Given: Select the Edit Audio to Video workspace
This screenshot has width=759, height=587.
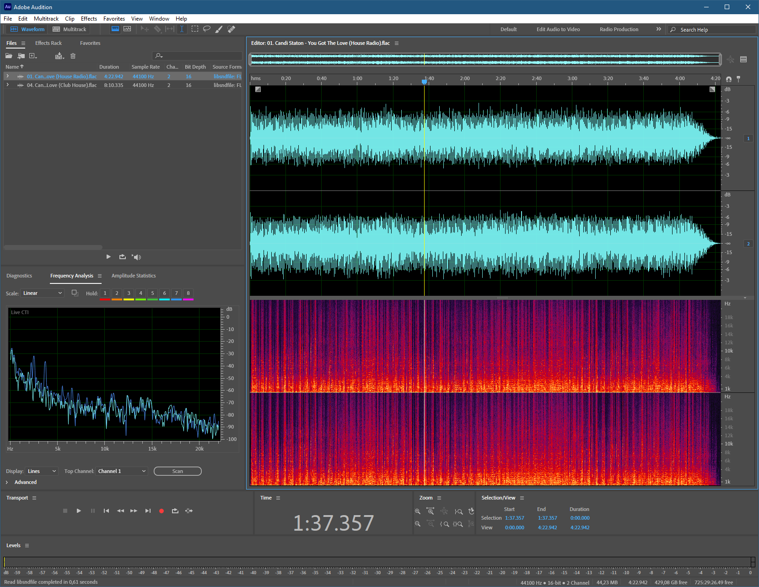Looking at the screenshot, I should click(558, 29).
